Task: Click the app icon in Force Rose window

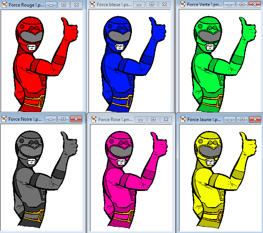Action: click(x=94, y=119)
